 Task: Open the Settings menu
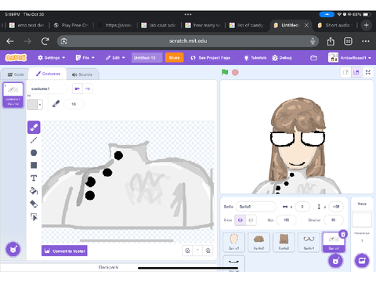tap(52, 58)
